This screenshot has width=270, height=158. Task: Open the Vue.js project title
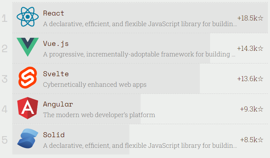[x=56, y=44]
